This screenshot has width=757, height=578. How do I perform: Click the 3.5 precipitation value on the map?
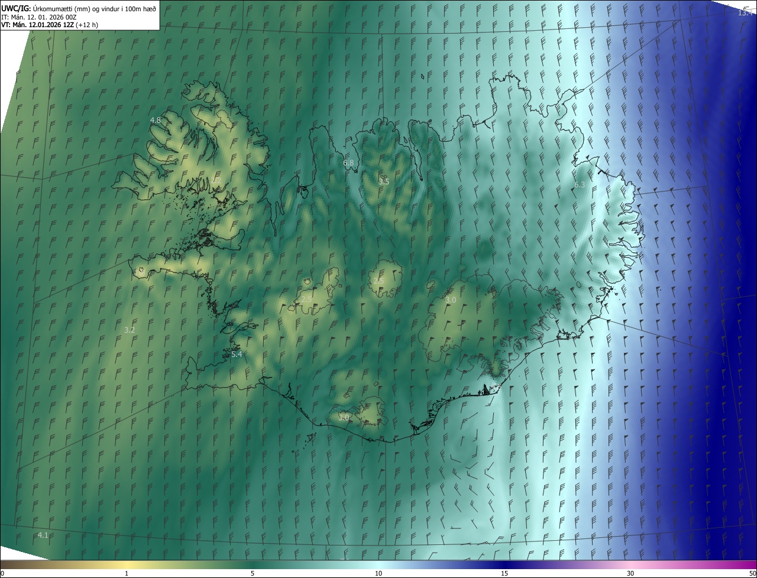click(384, 181)
